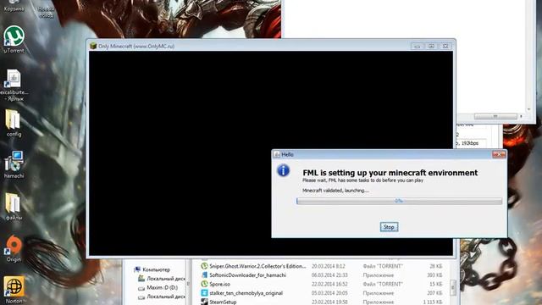Screen dimensions: 542x305
Task: Click the Maxim :D (D:) drive icon
Action: 141,288
